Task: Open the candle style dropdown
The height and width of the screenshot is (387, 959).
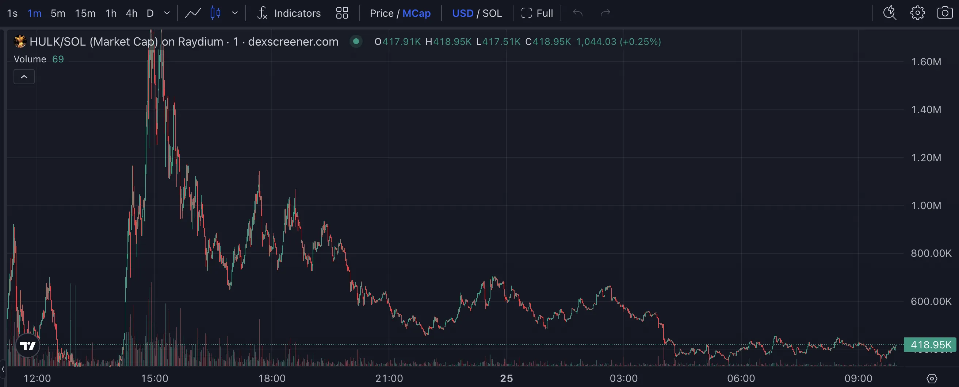Action: pyautogui.click(x=234, y=13)
